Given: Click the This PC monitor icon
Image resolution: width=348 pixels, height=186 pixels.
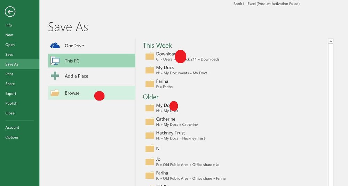Looking at the screenshot, I should pyautogui.click(x=55, y=60).
